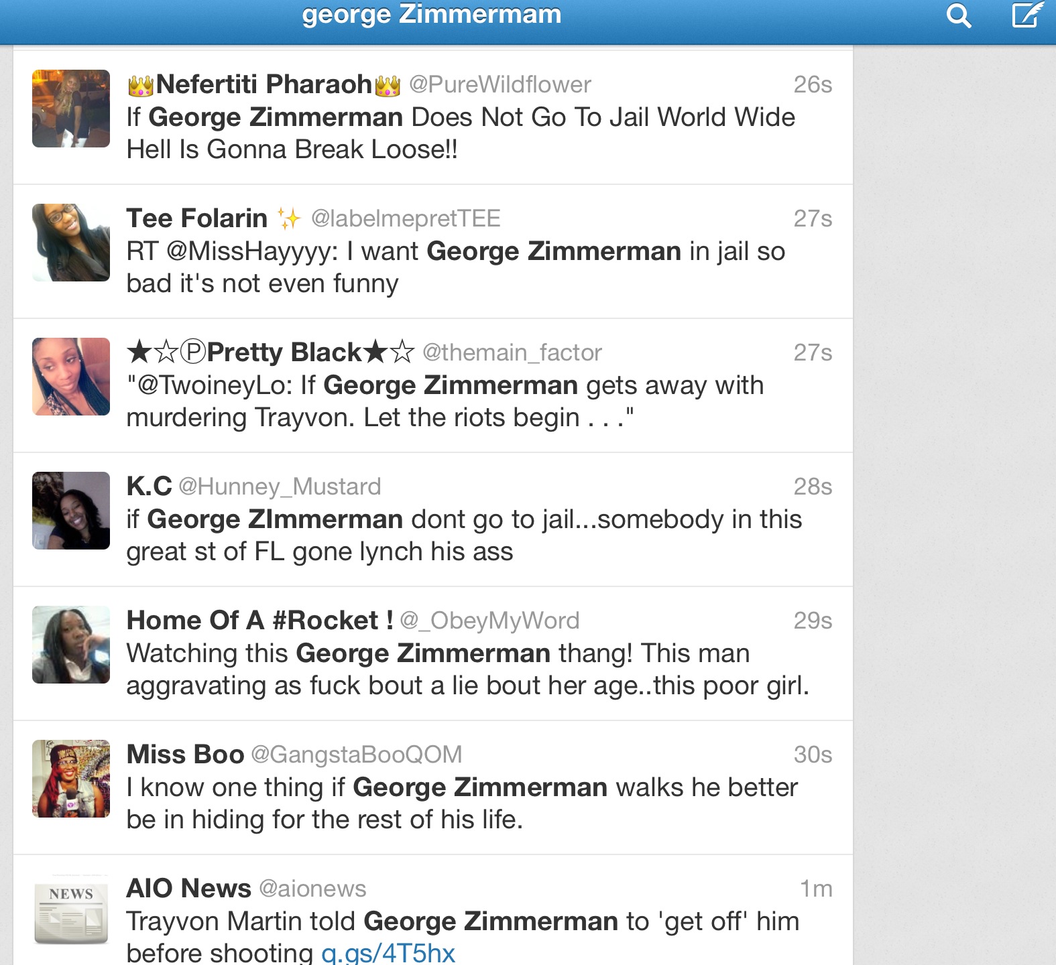Image resolution: width=1056 pixels, height=965 pixels.
Task: Open Home Of A #Rocket avatar
Action: (71, 645)
